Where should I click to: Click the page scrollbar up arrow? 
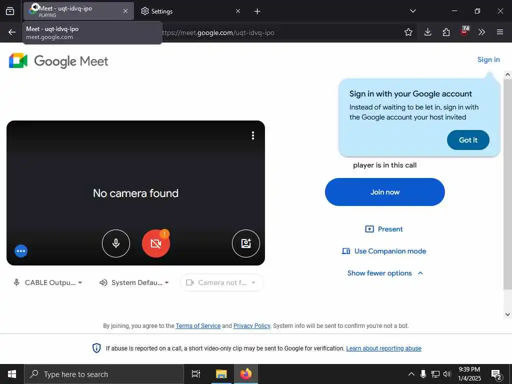(507, 74)
